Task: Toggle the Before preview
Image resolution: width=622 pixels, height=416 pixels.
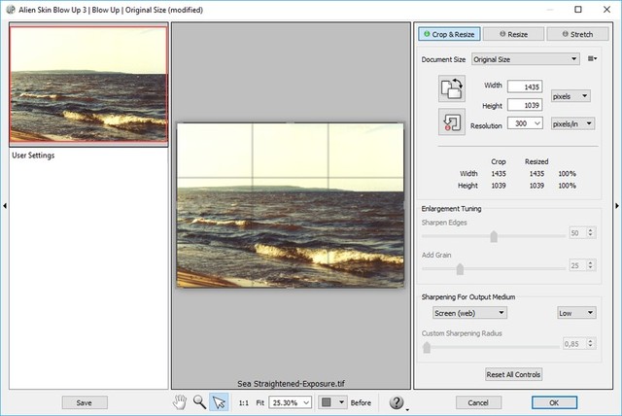Action: [x=363, y=402]
